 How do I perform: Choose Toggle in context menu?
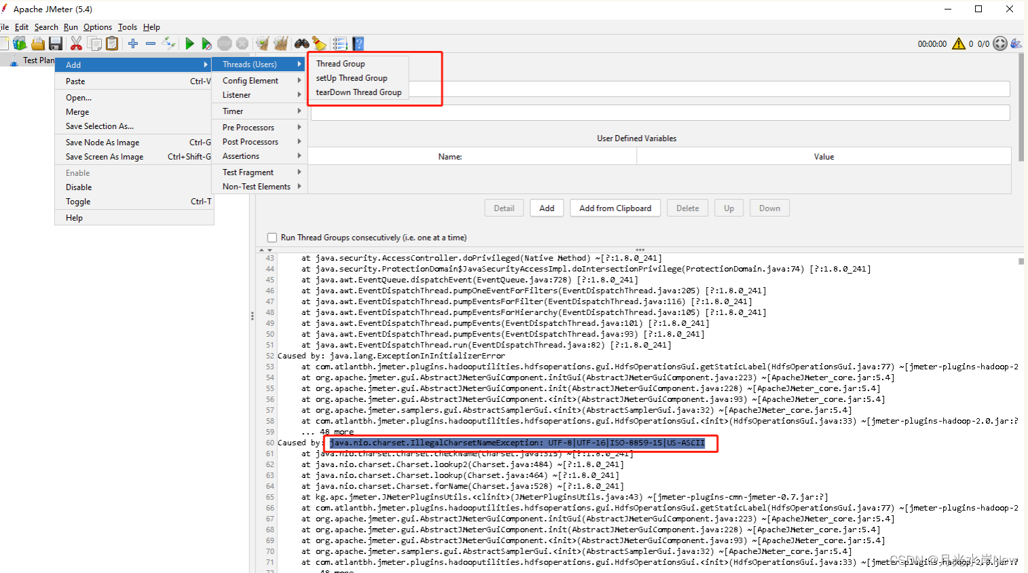click(x=134, y=202)
